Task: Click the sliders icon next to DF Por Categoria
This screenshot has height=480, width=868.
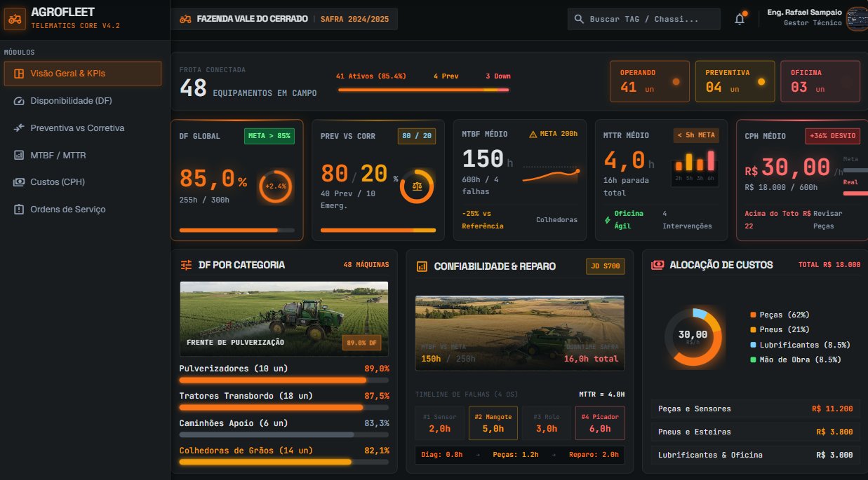Action: tap(186, 265)
